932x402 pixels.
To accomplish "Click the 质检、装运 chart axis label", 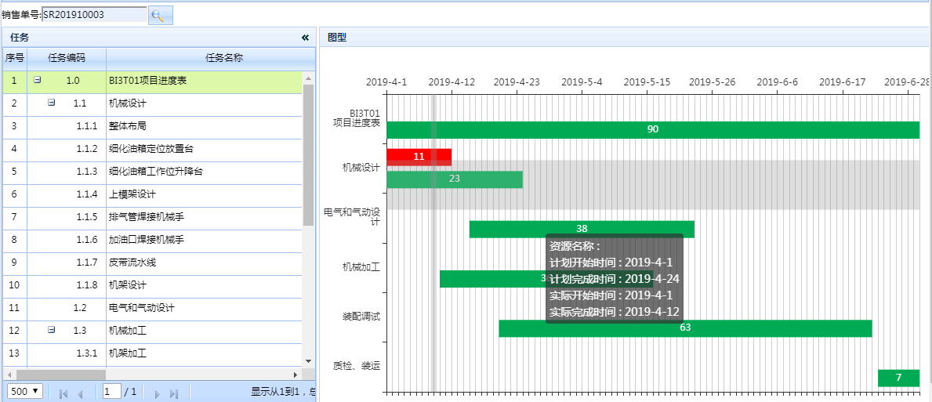I will click(x=357, y=367).
